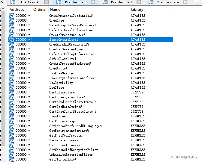The width and height of the screenshot is (202, 162).
Task: Click the import icon of CertGetNameStringW row
Action: coord(12,107)
